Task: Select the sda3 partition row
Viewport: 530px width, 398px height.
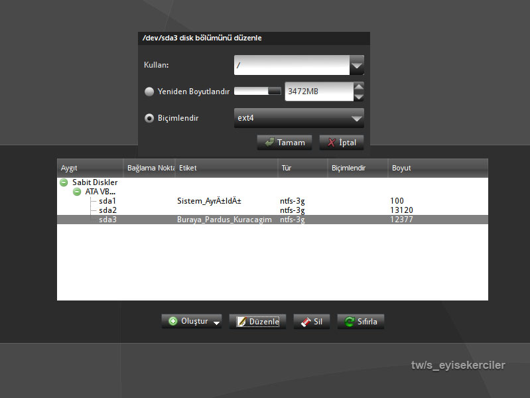Action: pyautogui.click(x=273, y=220)
